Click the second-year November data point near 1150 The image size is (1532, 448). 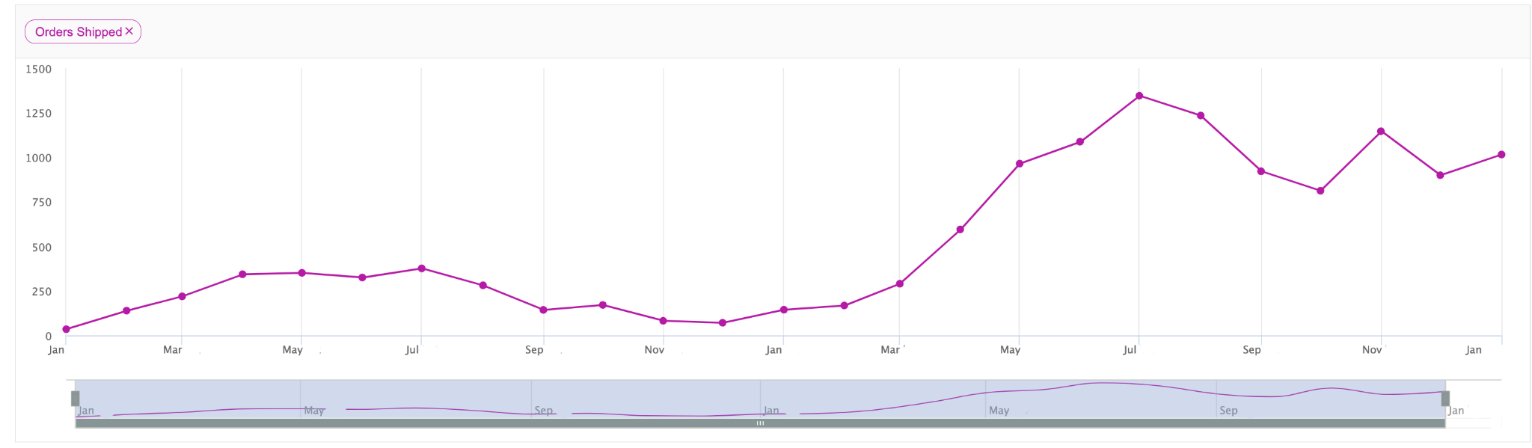pyautogui.click(x=1381, y=132)
